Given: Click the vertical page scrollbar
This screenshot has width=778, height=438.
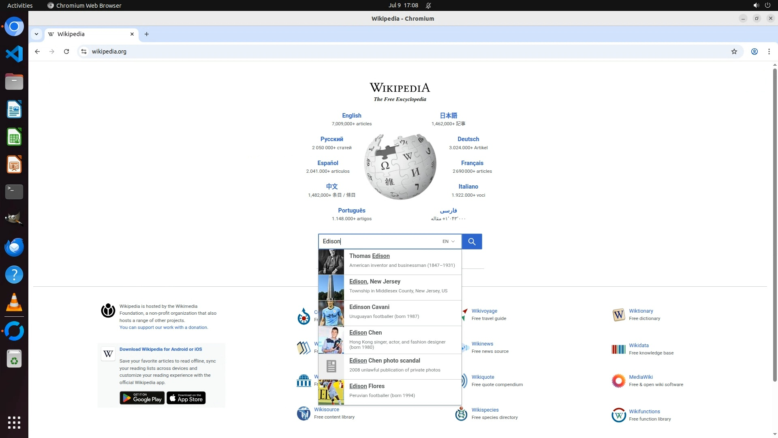Looking at the screenshot, I should pyautogui.click(x=774, y=225).
